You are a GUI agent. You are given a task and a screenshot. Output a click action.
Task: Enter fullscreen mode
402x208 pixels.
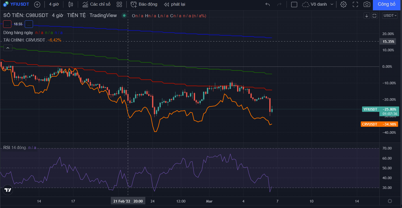355,4
